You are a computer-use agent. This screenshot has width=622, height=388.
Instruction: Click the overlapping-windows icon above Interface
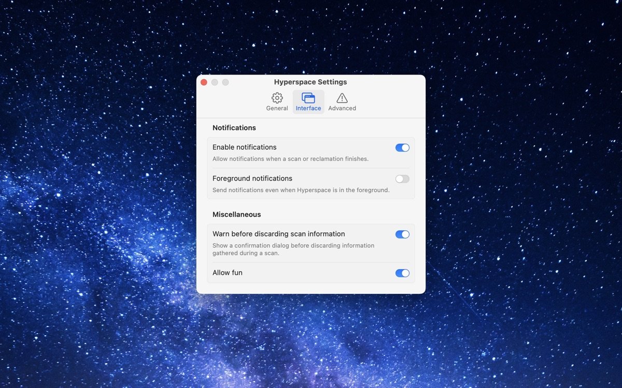point(308,98)
